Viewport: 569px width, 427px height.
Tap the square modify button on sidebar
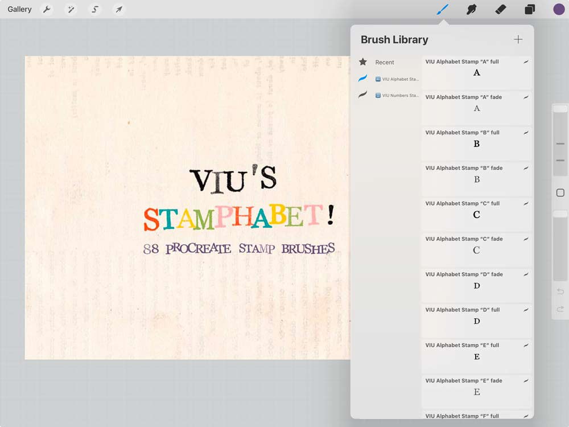560,193
